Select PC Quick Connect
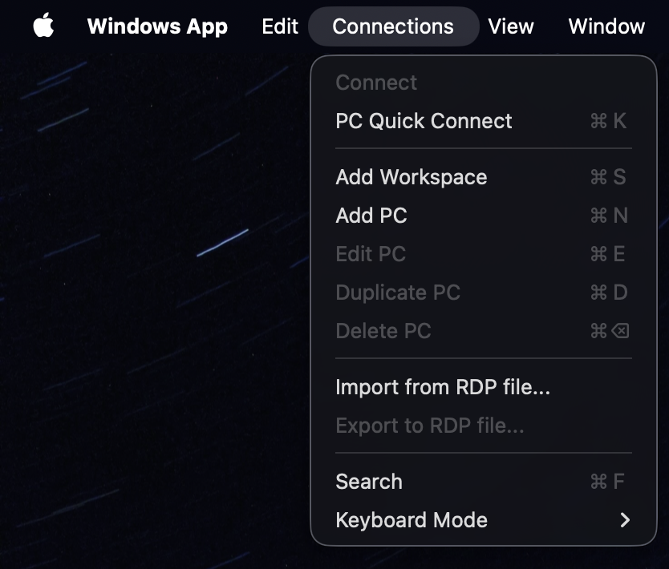 (484, 121)
